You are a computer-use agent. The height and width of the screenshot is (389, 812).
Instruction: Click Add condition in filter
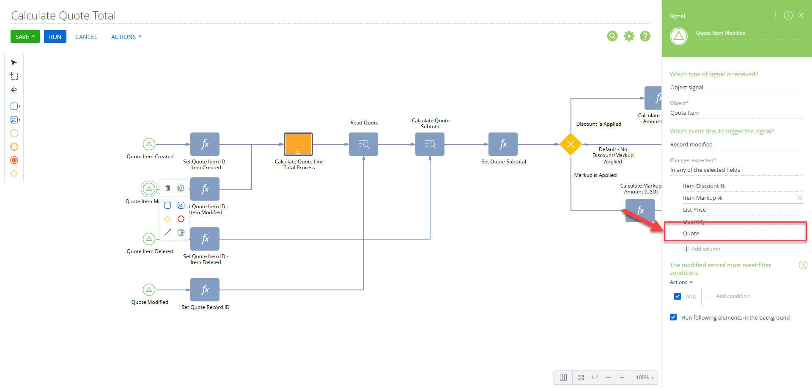(x=728, y=296)
